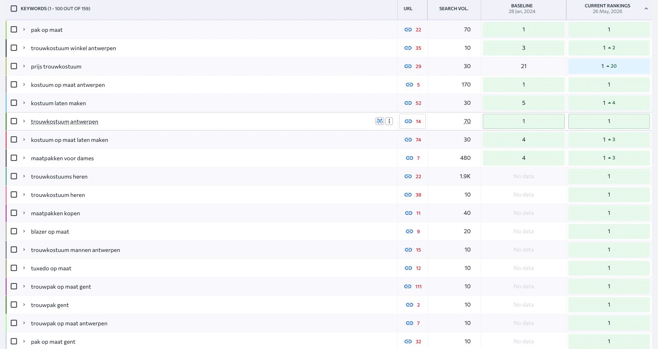Check the pak op maat row checkbox
The width and height of the screenshot is (658, 349).
tap(14, 29)
